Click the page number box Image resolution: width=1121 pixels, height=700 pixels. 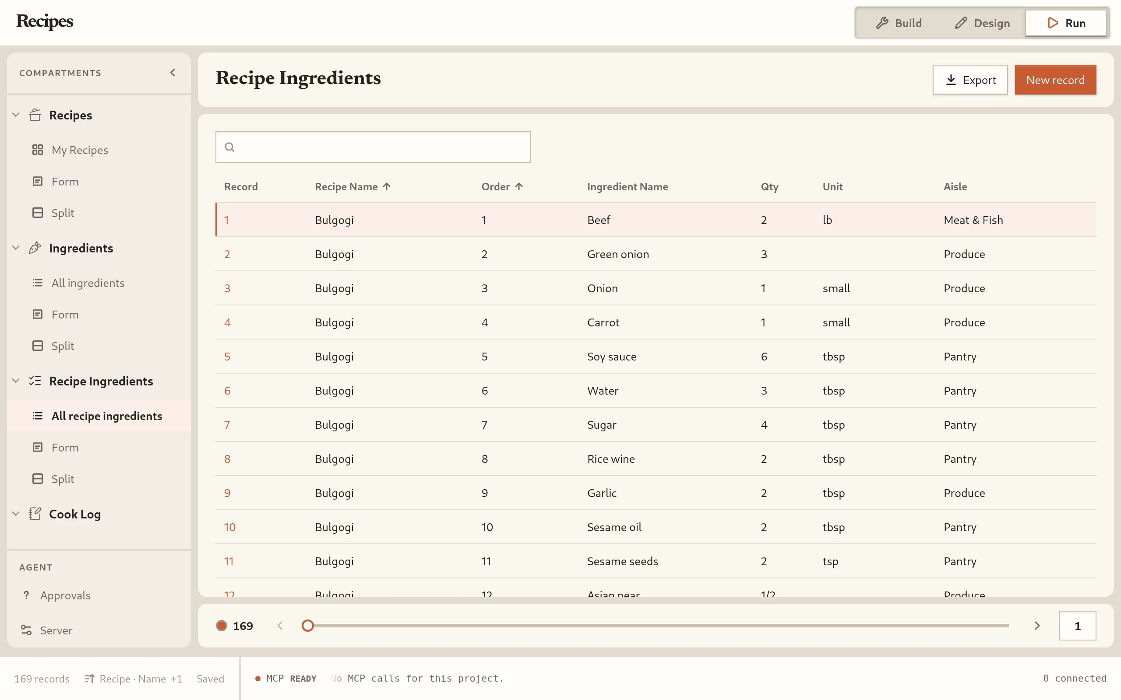1078,626
